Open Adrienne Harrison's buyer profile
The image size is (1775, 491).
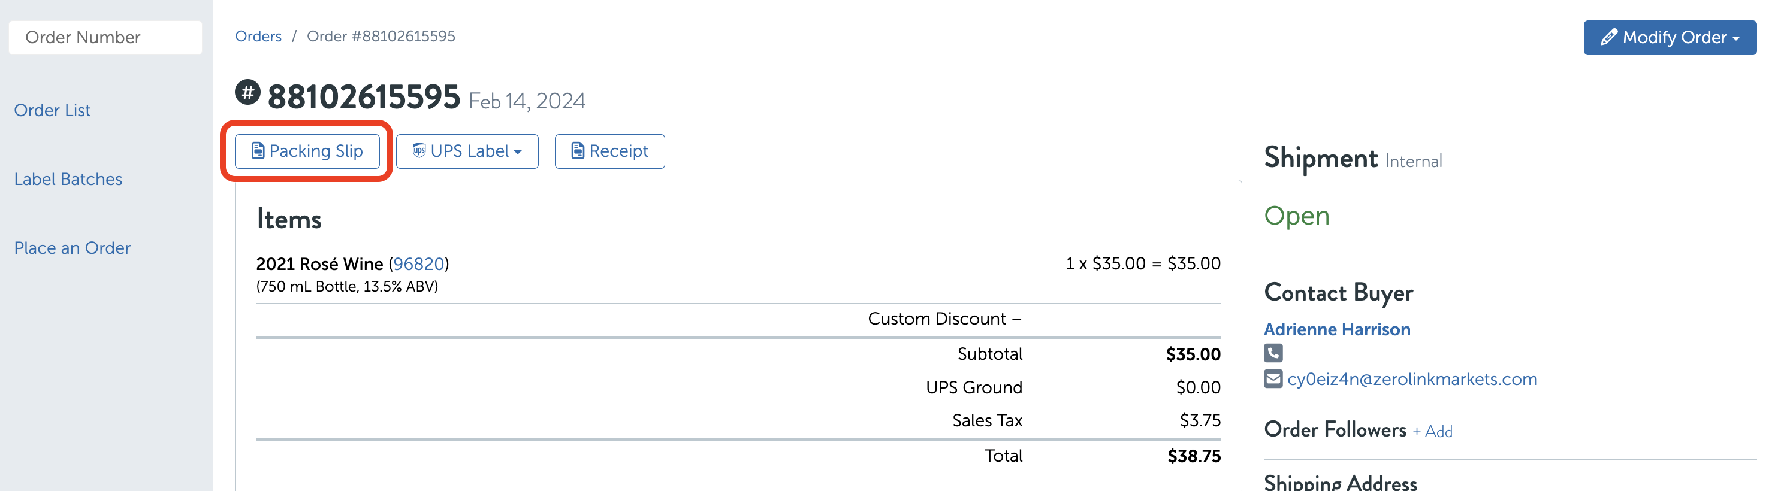(1337, 329)
